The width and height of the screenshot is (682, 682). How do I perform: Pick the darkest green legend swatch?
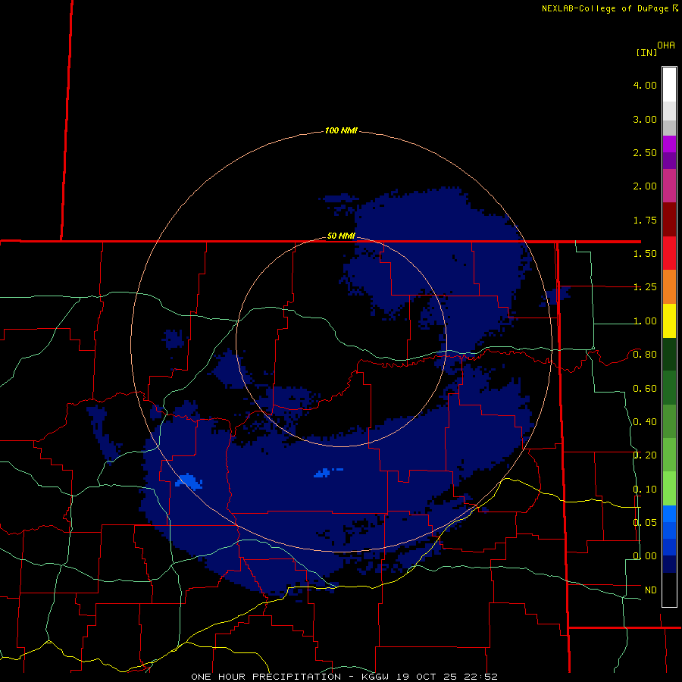pos(669,355)
